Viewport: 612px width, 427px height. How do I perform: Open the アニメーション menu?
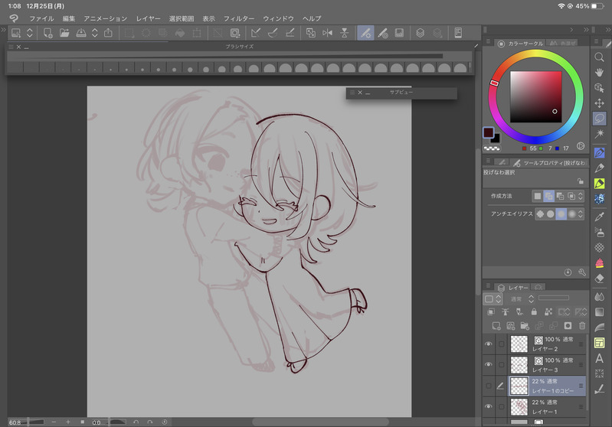106,18
